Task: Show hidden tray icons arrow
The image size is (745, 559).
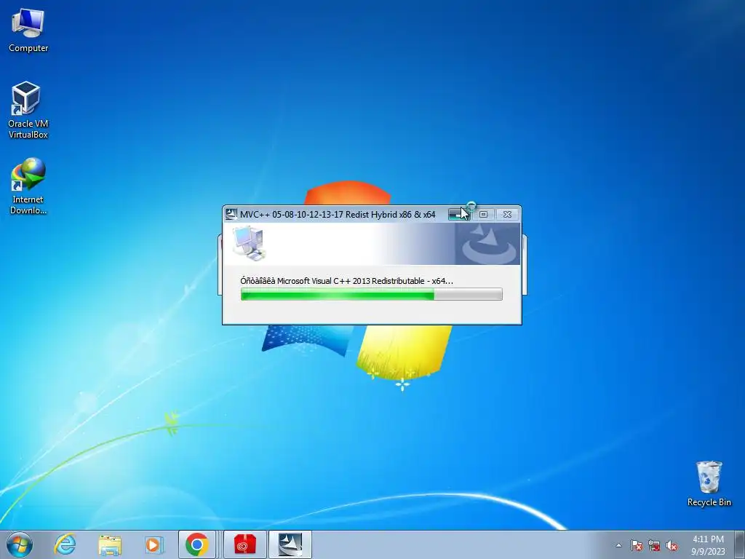Action: click(618, 545)
